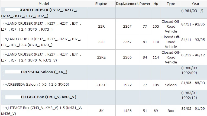Sort by the Model column header
Viewport: 207px width, 116px height.
pyautogui.click(x=44, y=4)
